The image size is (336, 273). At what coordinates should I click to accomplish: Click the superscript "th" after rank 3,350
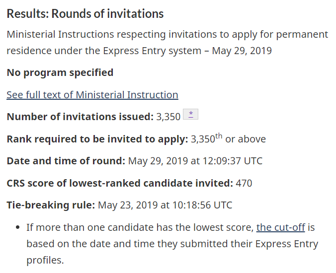(x=219, y=136)
